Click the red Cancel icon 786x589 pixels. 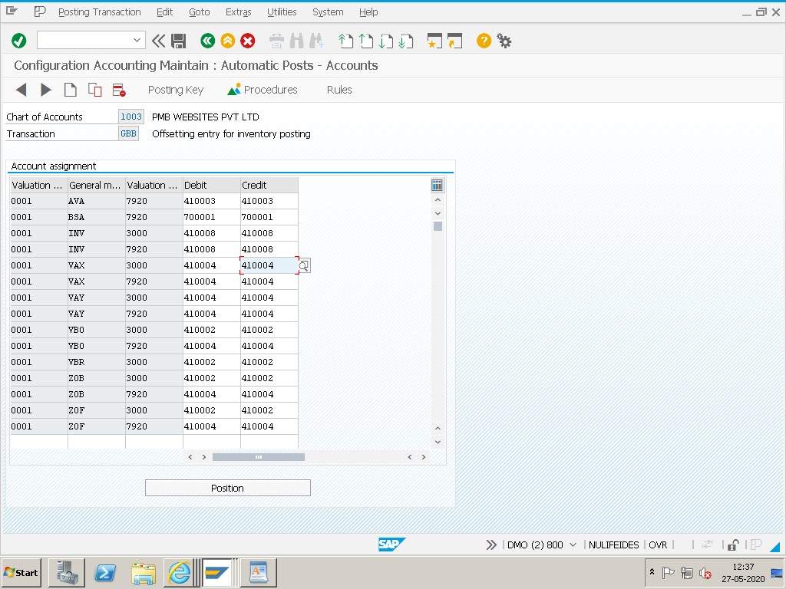tap(248, 41)
